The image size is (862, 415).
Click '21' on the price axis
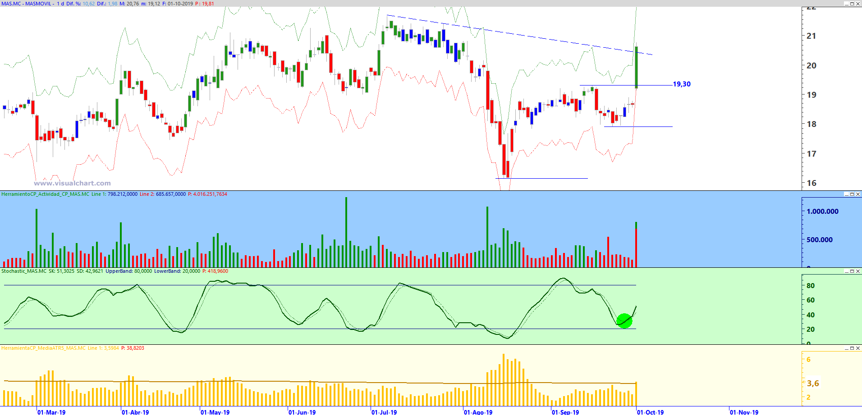coord(811,36)
